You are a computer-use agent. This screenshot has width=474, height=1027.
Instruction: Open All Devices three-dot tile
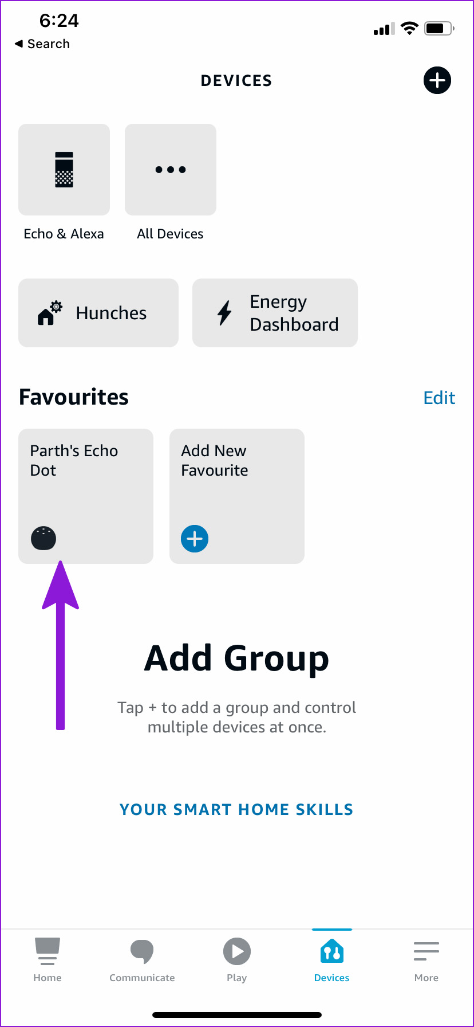(171, 170)
